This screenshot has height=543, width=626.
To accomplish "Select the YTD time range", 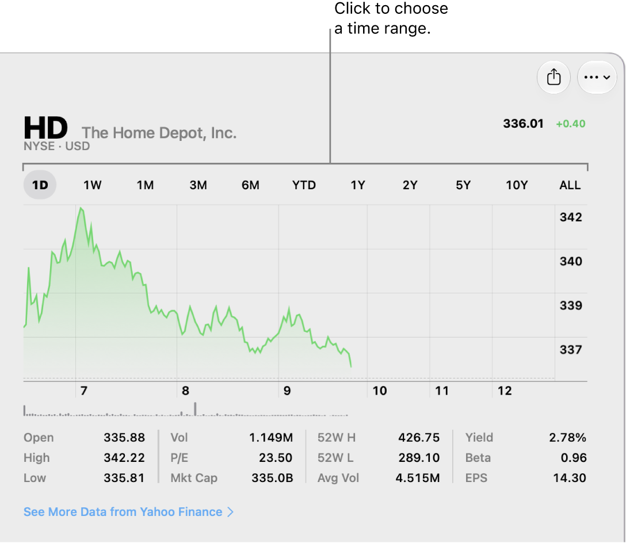I will [304, 185].
